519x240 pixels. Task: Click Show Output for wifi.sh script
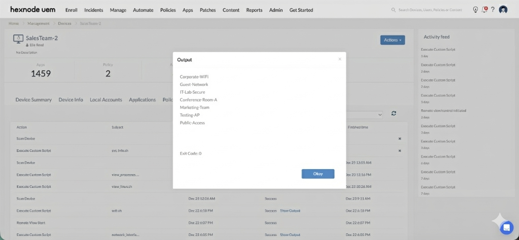(290, 211)
